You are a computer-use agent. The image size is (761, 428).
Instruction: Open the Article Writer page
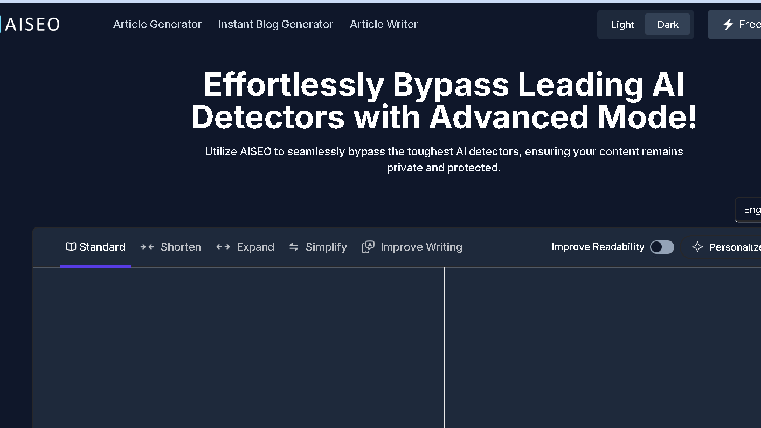pyautogui.click(x=384, y=24)
